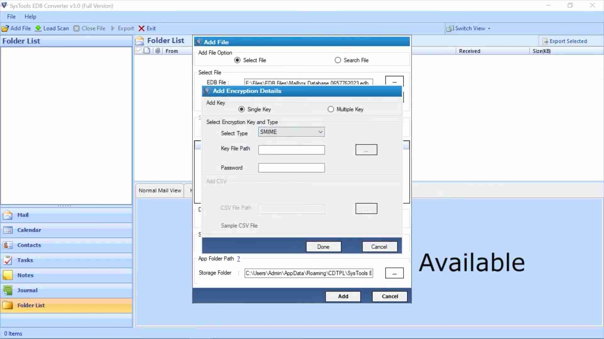Select the Close File toolbar icon
Screen dimensions: 604x339
[x=89, y=28]
